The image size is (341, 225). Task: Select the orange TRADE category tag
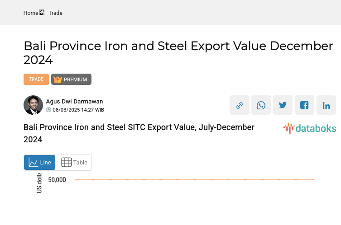coord(36,80)
